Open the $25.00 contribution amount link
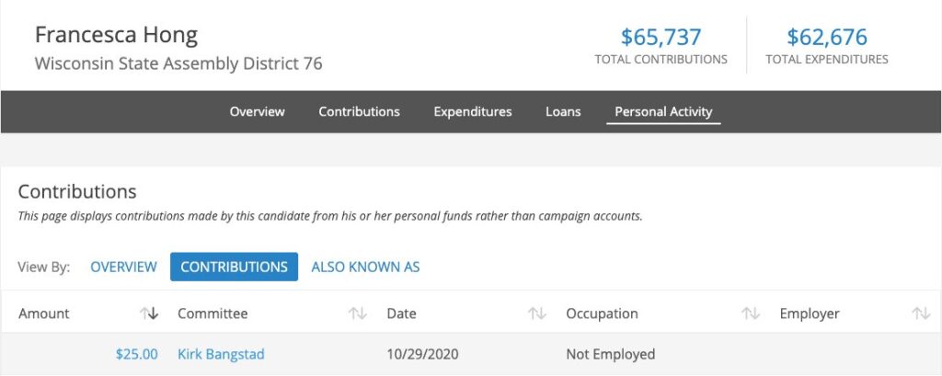 (136, 354)
